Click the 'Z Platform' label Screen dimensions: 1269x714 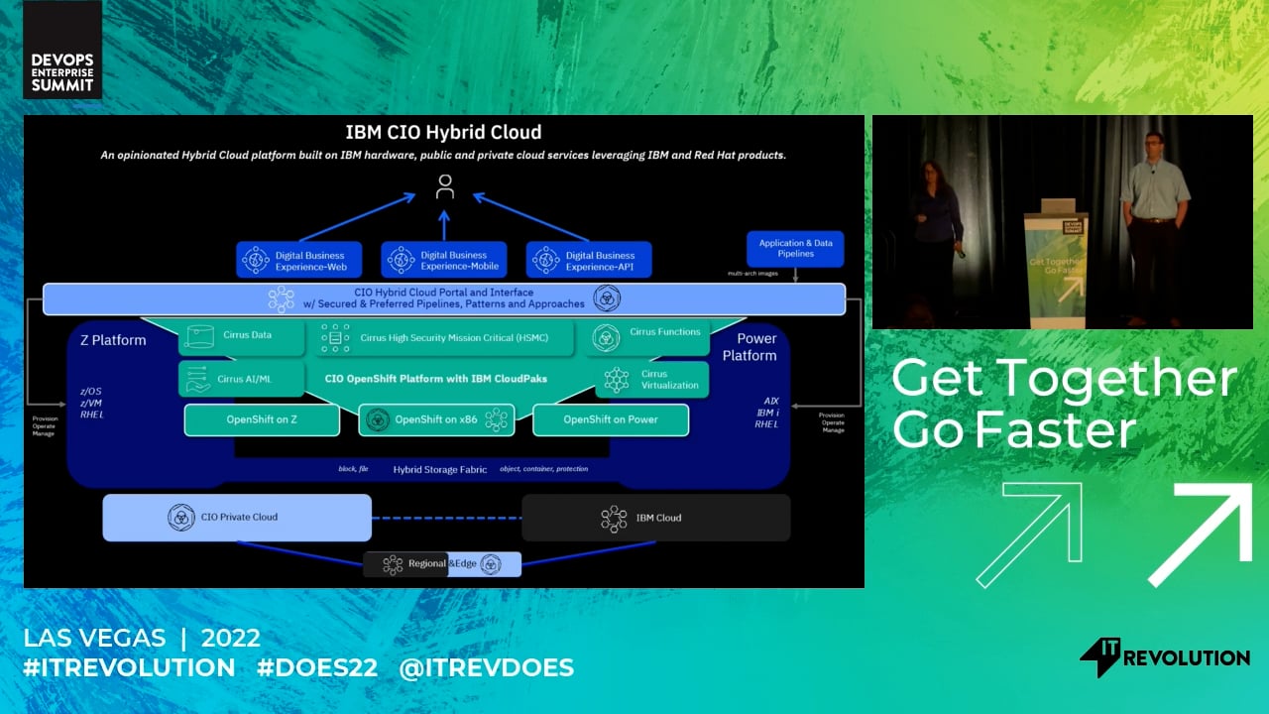tap(112, 340)
